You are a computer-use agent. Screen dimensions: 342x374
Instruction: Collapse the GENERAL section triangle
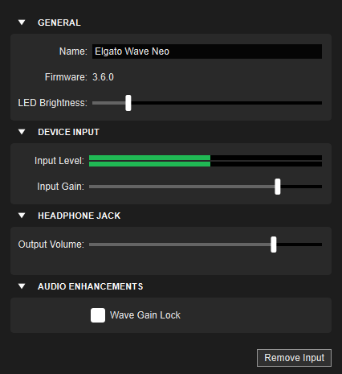tap(22, 23)
